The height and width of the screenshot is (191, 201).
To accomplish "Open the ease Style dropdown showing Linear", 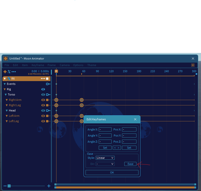I will (x=105, y=158).
